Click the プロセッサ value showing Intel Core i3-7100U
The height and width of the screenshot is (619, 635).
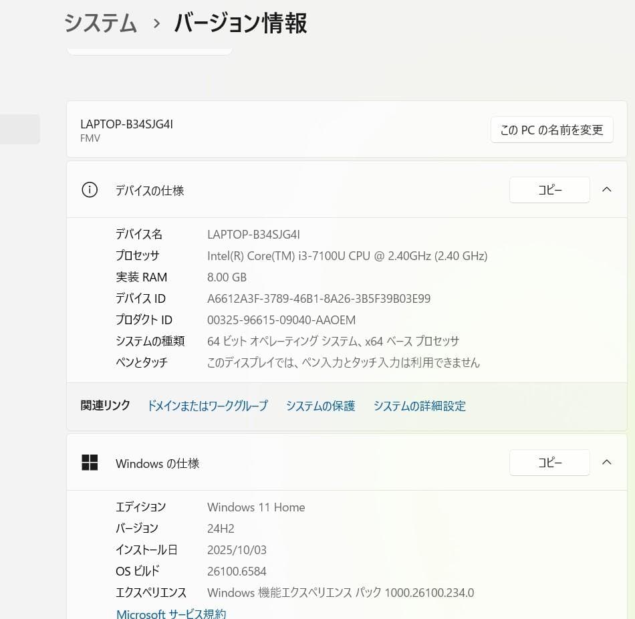[x=348, y=255]
